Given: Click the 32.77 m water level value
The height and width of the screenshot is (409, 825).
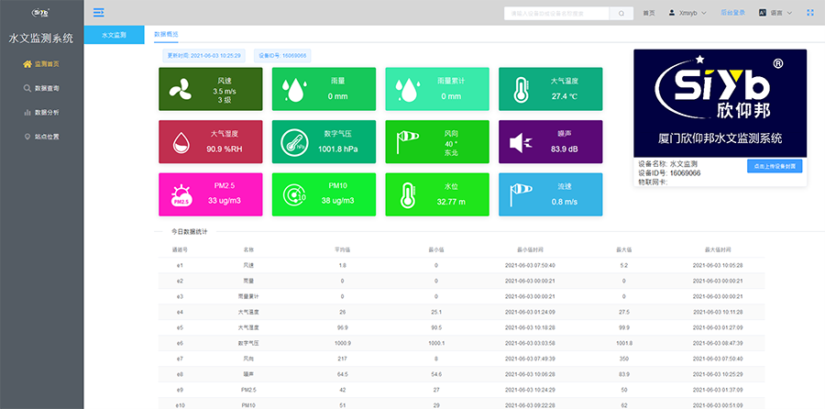Looking at the screenshot, I should click(x=451, y=202).
